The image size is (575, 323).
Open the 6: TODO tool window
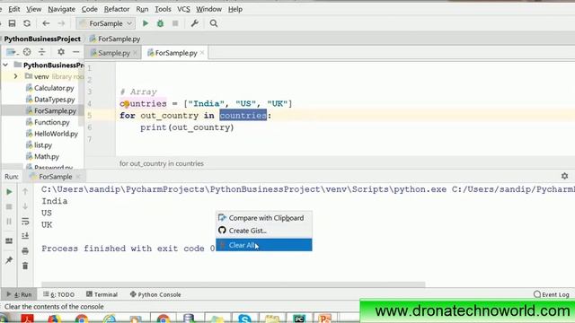pos(58,294)
